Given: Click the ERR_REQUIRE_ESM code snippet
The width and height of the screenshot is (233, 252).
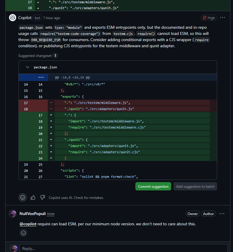Looking at the screenshot, I should (46, 40).
